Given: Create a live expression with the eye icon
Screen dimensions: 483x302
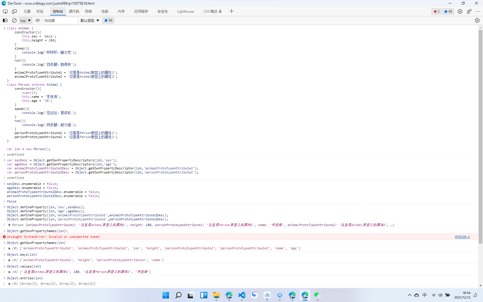Looking at the screenshot, I should pos(38,20).
